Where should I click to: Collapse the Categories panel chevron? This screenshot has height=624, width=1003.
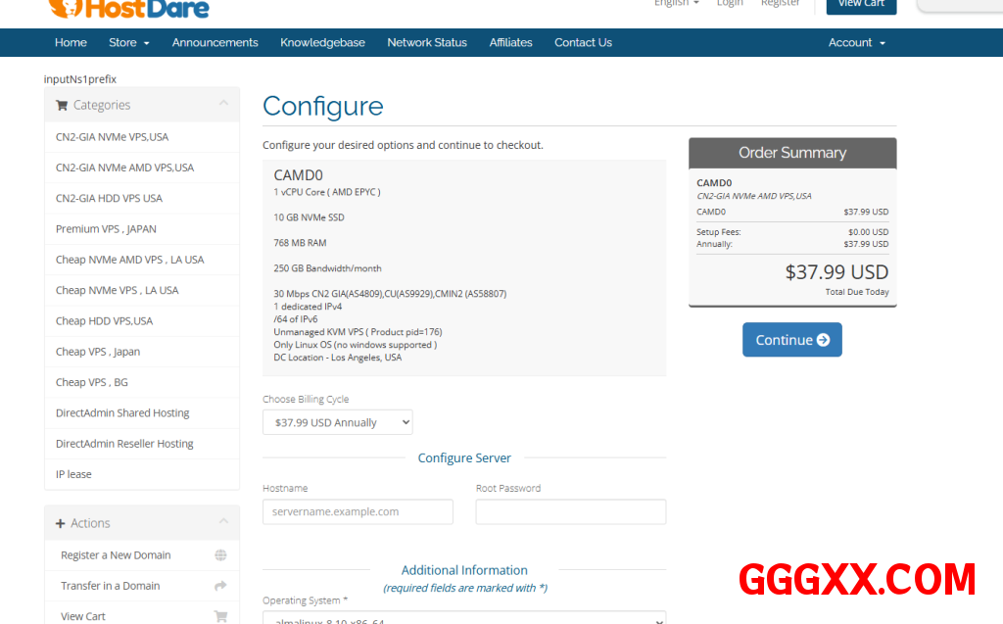[x=223, y=104]
